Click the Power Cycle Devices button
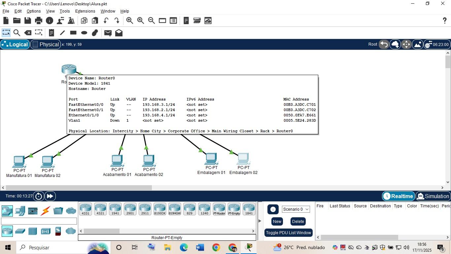Screen dimensions: 451x254 39,196
